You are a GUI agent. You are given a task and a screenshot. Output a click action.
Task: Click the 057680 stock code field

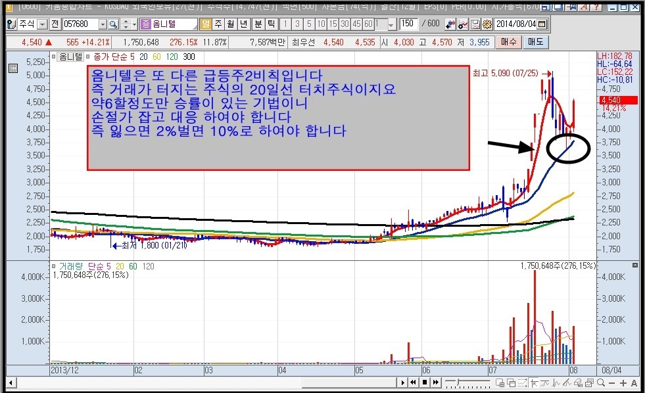[x=80, y=24]
